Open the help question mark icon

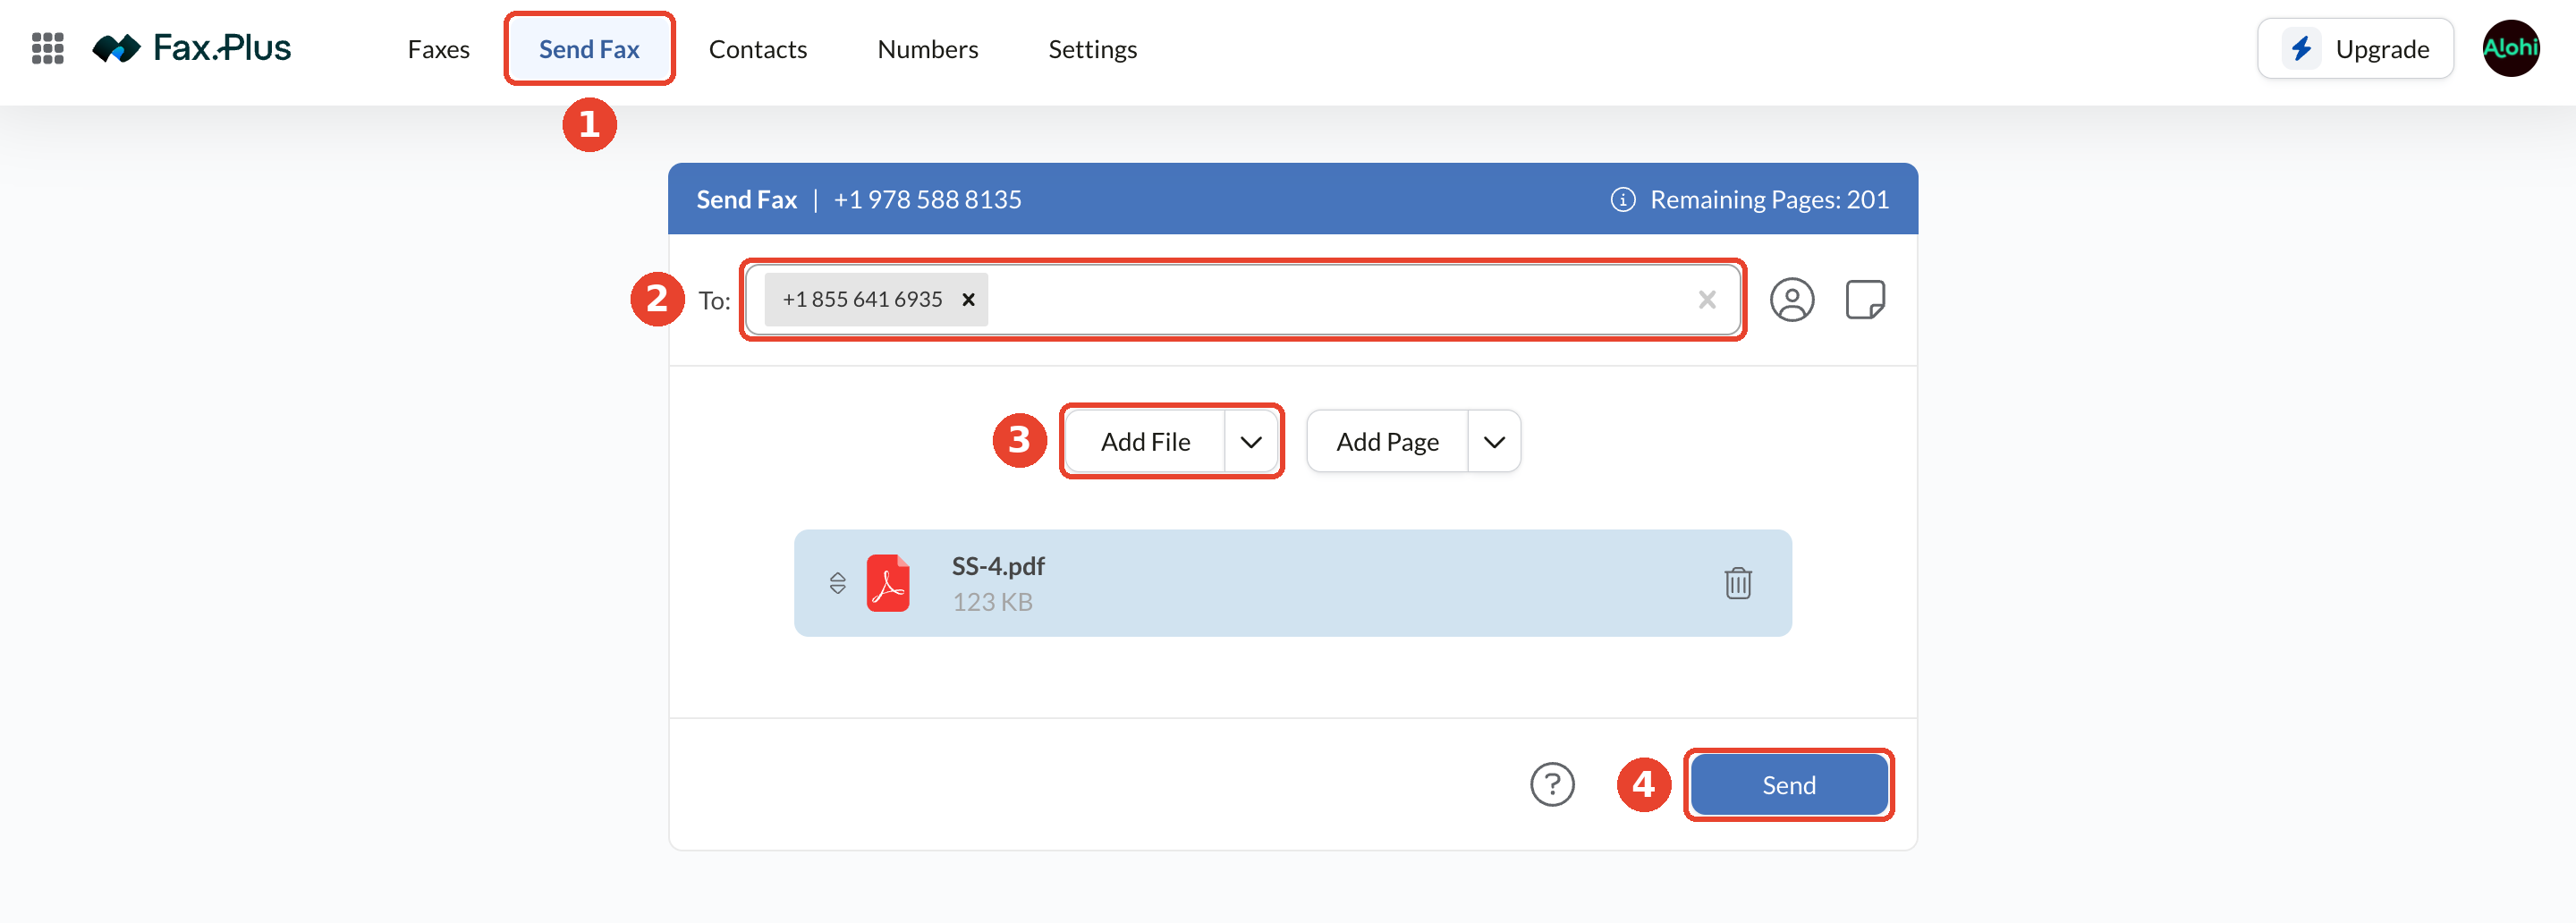point(1551,785)
